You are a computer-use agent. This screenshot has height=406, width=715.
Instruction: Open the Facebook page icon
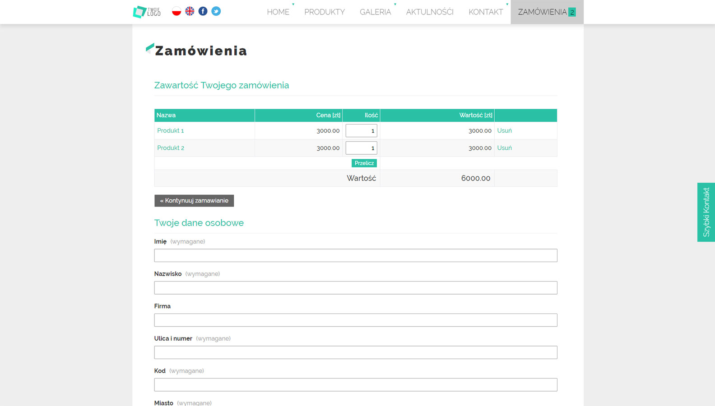[203, 11]
